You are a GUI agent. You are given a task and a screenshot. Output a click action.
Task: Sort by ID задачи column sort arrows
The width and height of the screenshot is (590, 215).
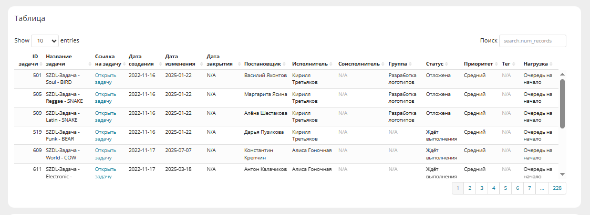(x=40, y=64)
